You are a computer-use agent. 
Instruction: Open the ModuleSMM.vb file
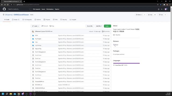click(40, 82)
